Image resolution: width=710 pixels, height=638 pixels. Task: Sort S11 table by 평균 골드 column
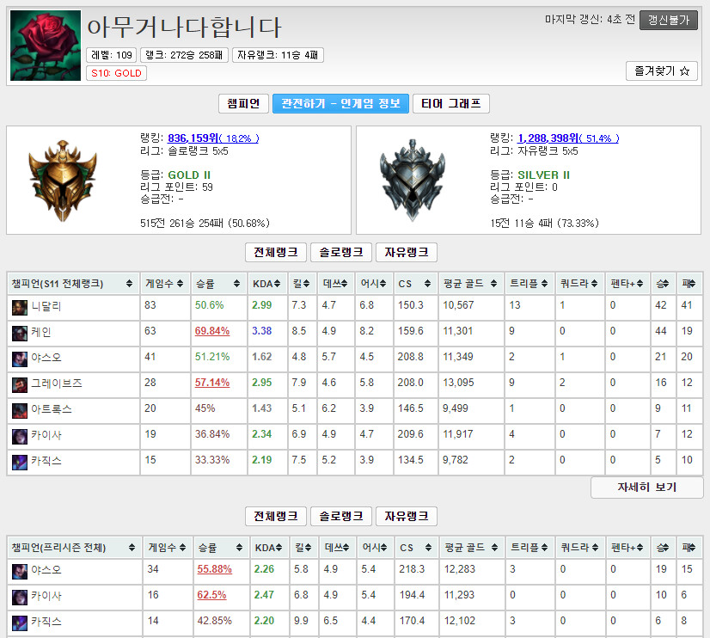click(470, 284)
